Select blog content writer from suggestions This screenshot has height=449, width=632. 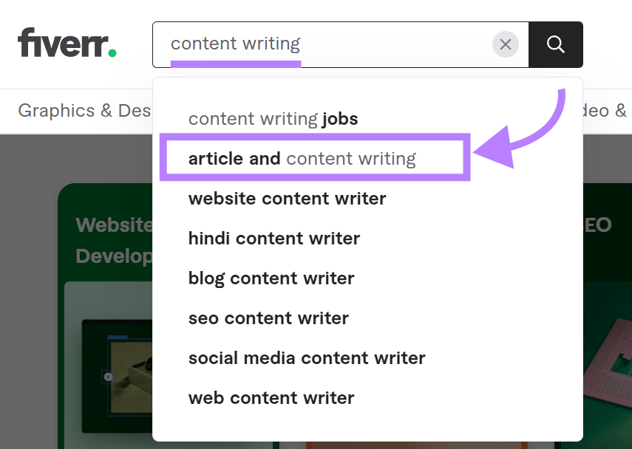pyautogui.click(x=271, y=278)
